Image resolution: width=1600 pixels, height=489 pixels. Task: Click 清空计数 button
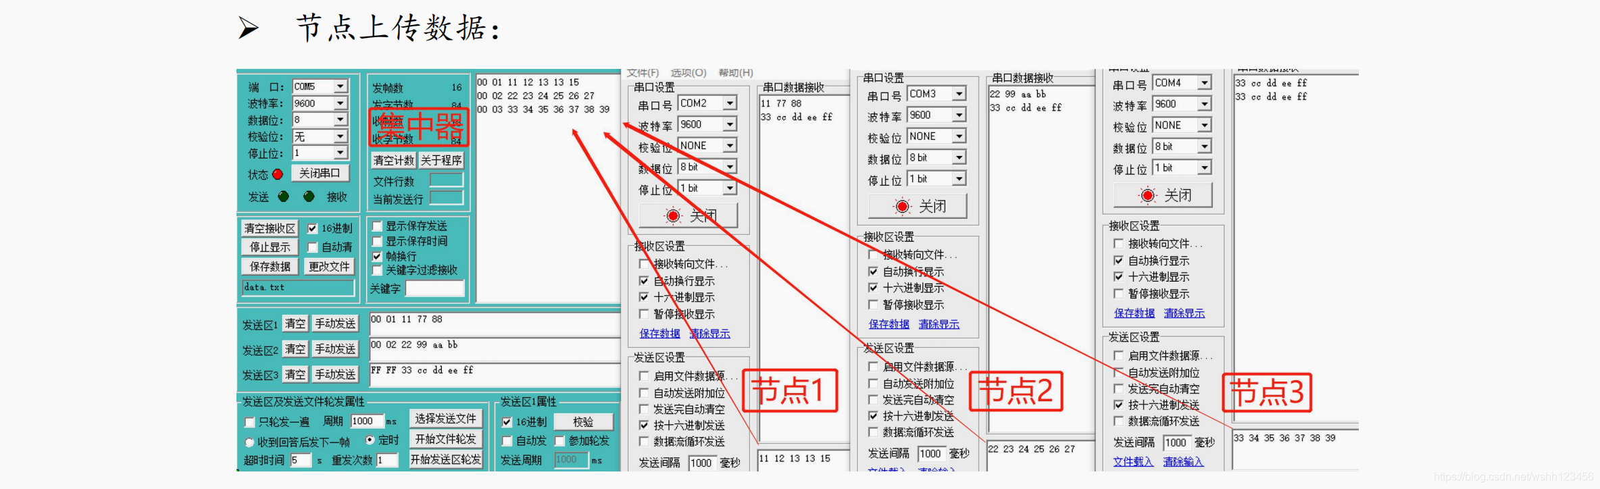(394, 160)
